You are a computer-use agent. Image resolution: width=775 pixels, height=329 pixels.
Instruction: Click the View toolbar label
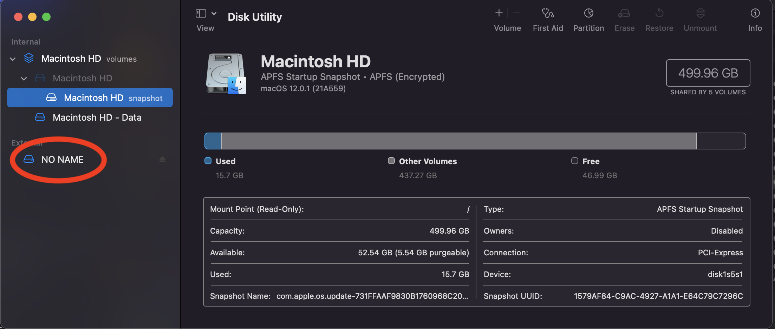click(205, 28)
